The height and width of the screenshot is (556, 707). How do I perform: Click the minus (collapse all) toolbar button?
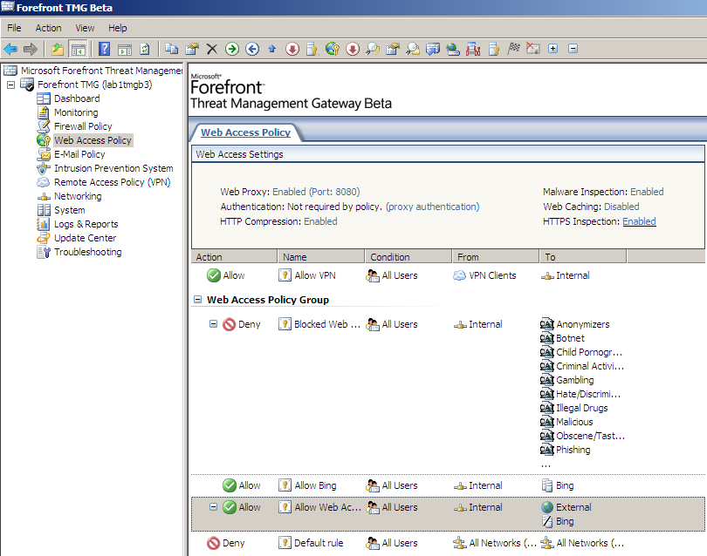(x=573, y=49)
